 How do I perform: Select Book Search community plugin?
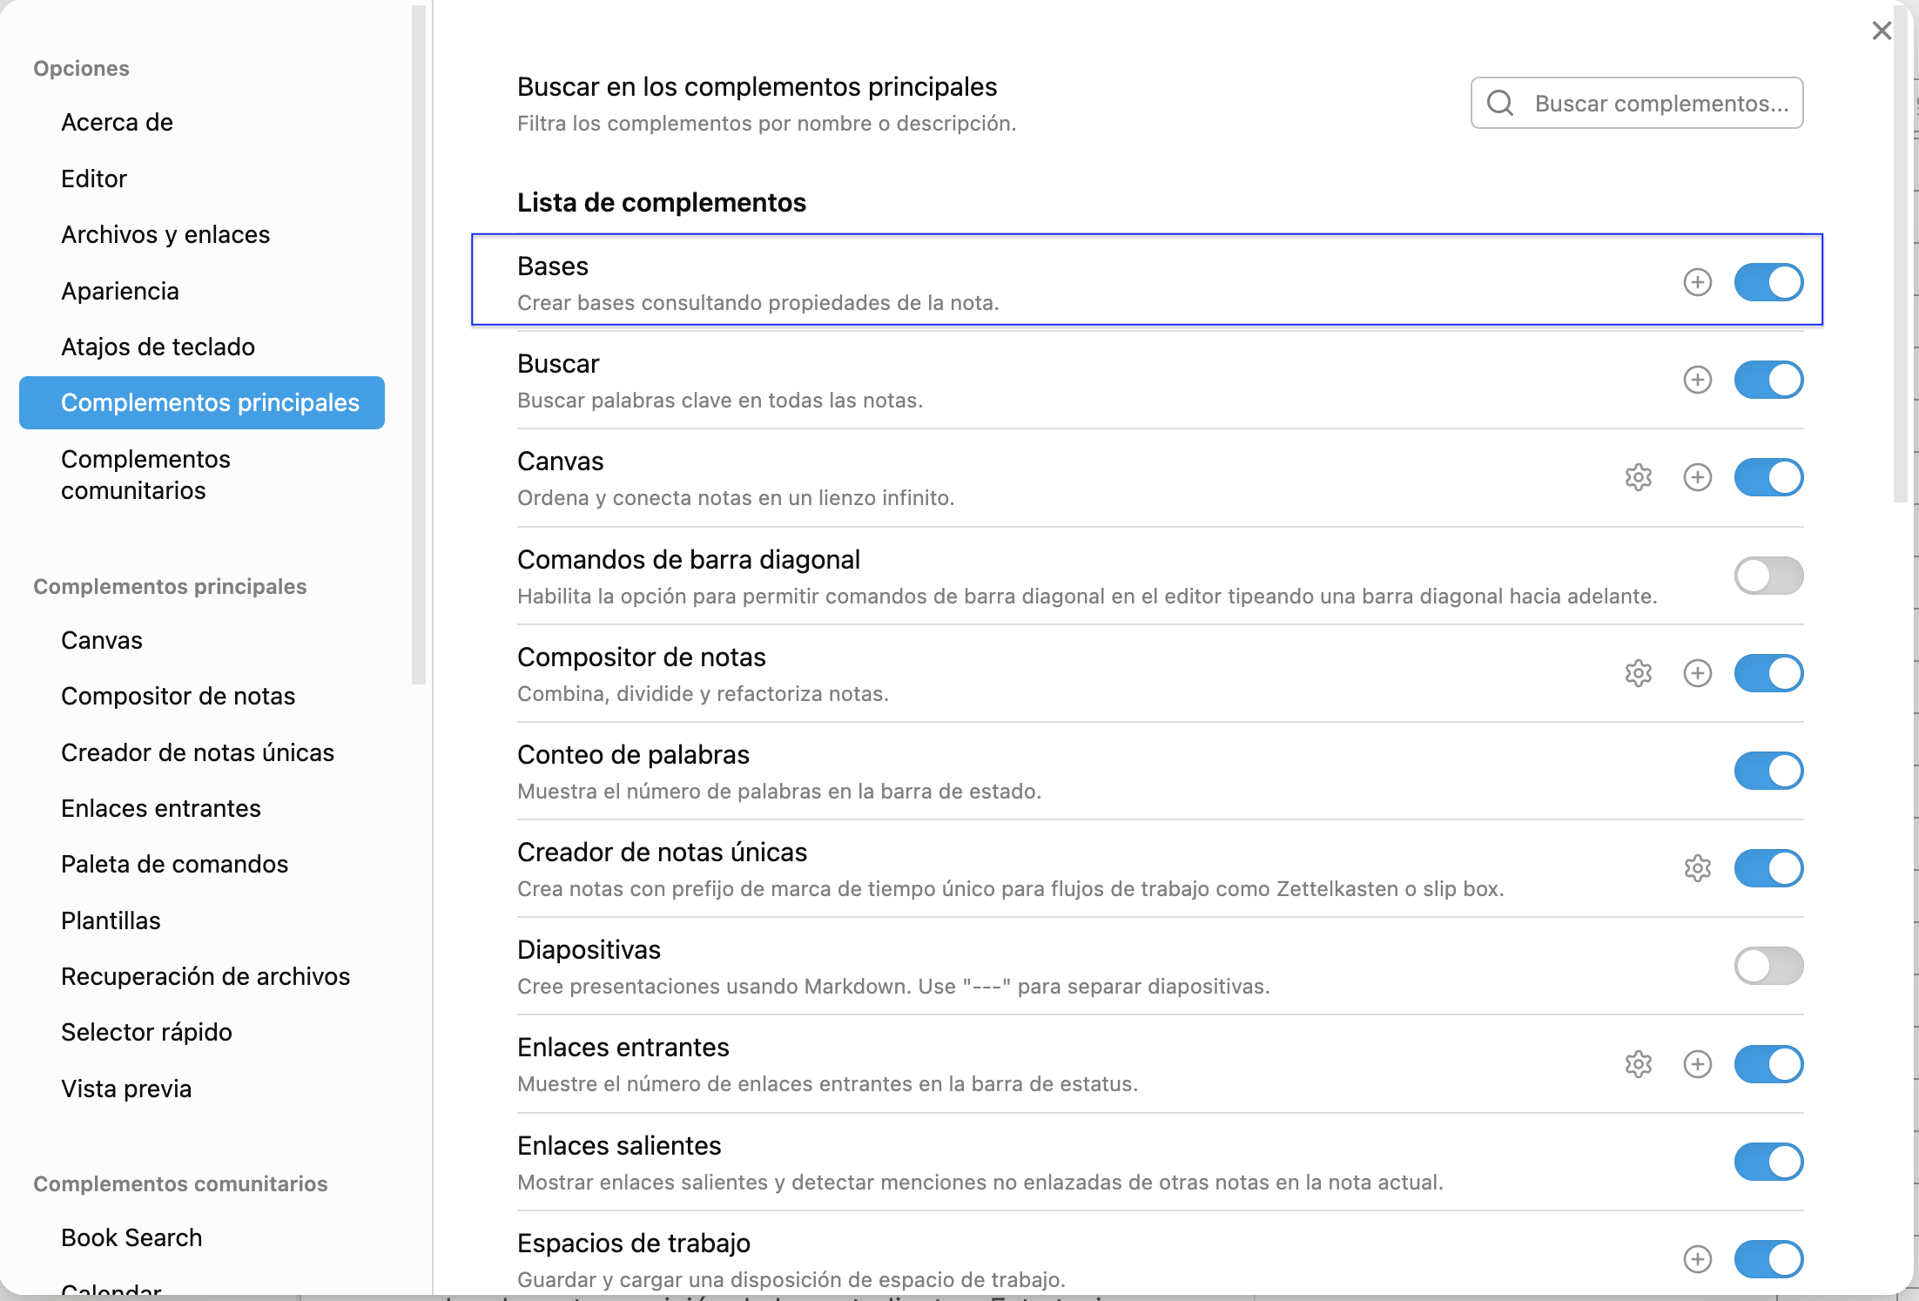(131, 1237)
